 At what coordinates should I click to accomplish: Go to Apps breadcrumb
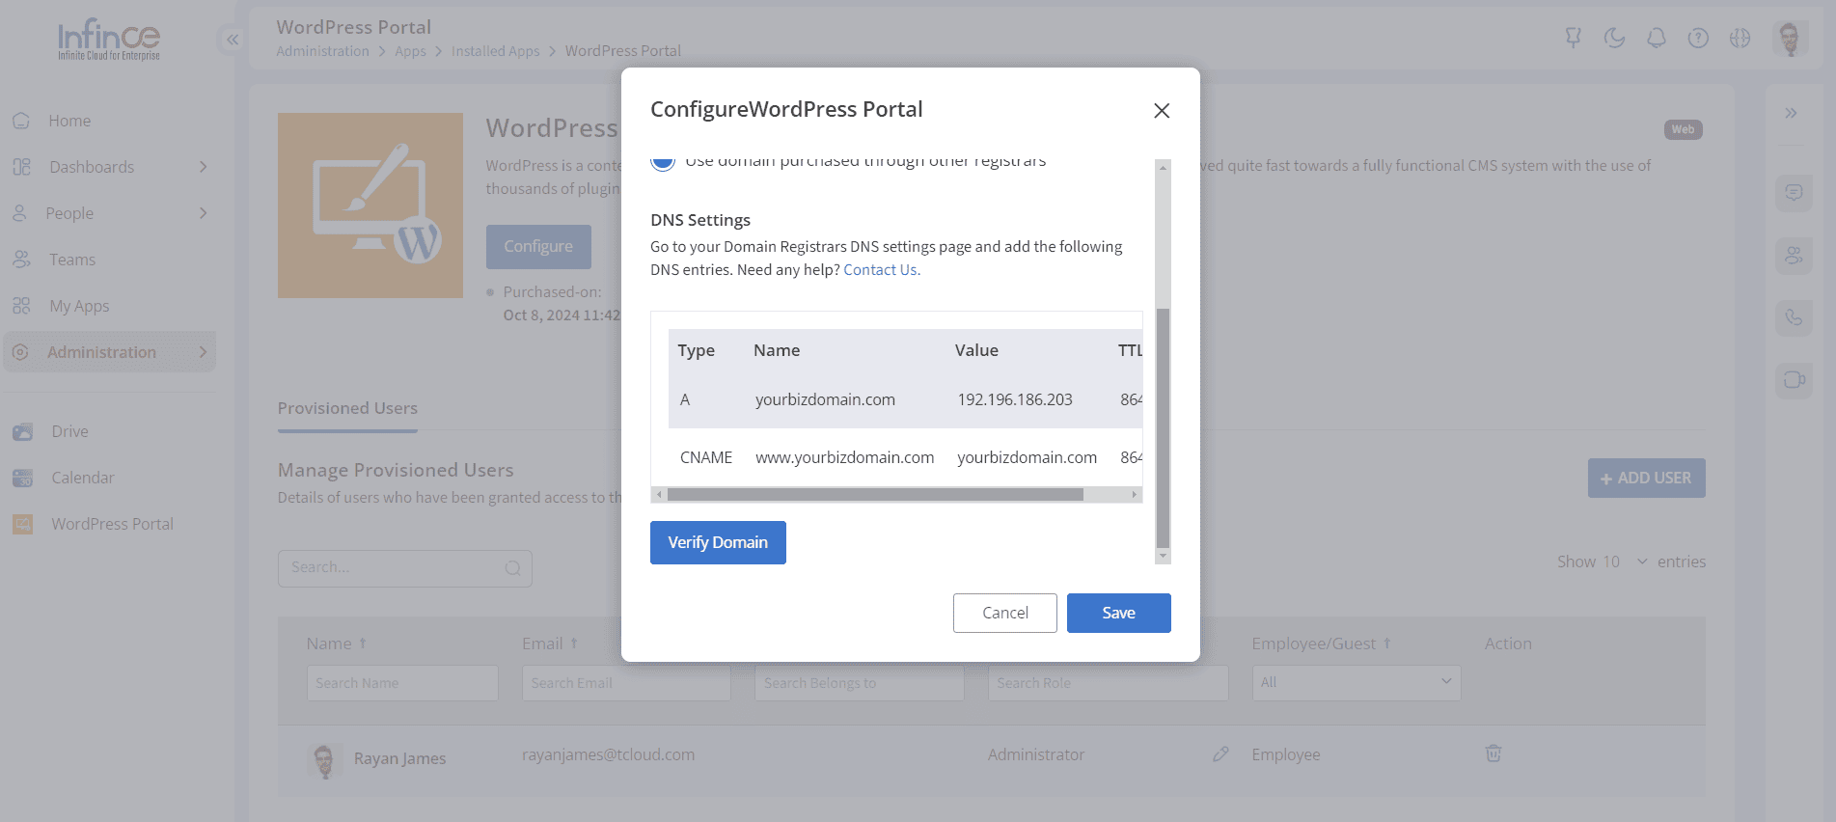click(x=410, y=51)
